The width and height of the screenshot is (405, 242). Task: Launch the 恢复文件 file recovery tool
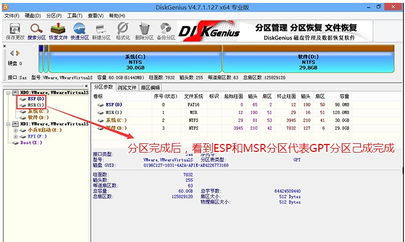click(x=58, y=32)
